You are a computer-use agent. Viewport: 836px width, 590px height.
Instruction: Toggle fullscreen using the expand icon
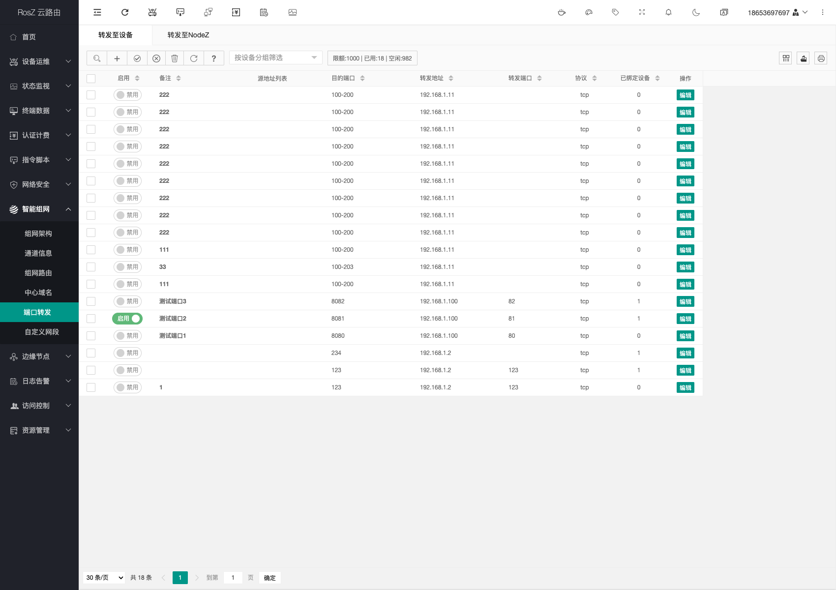[642, 12]
